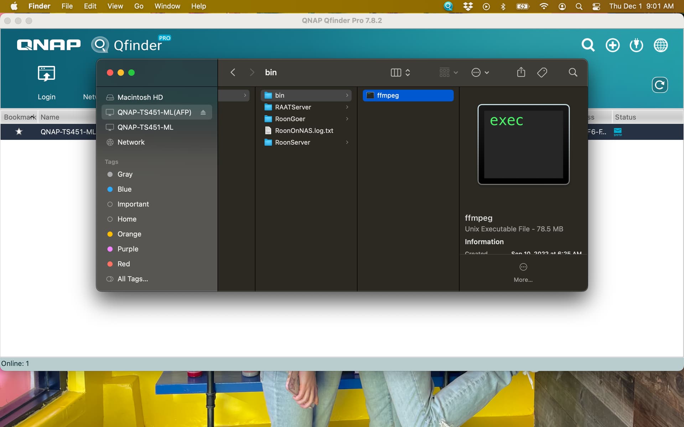Eject the QNAP-TS451-ML(AFP) volume

(x=203, y=112)
